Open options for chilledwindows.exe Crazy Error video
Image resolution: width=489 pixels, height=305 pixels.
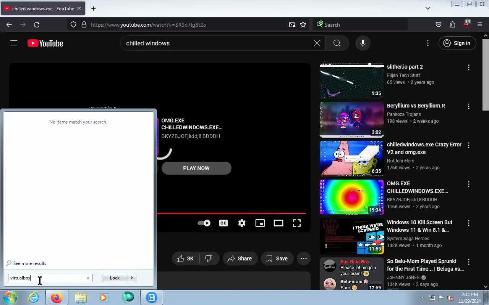pyautogui.click(x=469, y=145)
